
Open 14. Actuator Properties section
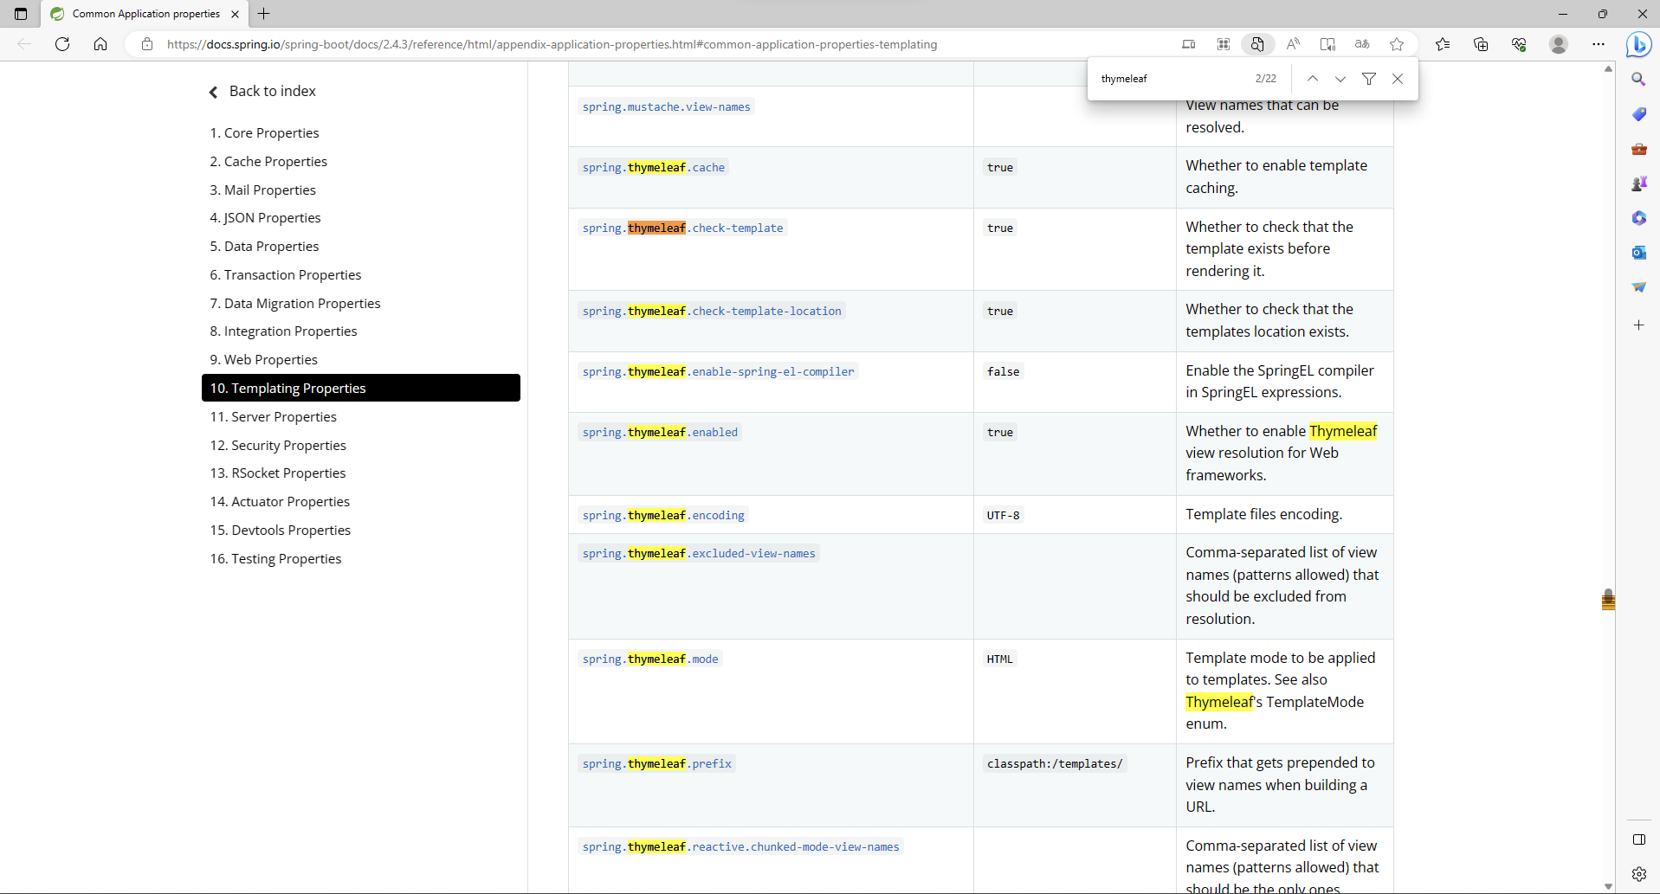280,501
